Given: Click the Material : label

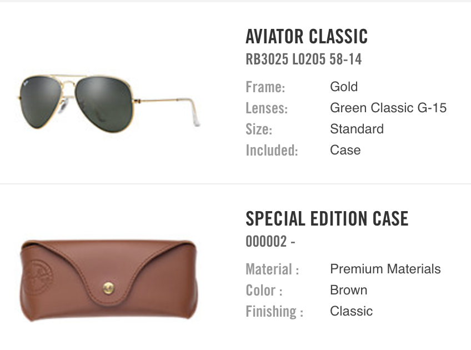Looking at the screenshot, I should (272, 270).
